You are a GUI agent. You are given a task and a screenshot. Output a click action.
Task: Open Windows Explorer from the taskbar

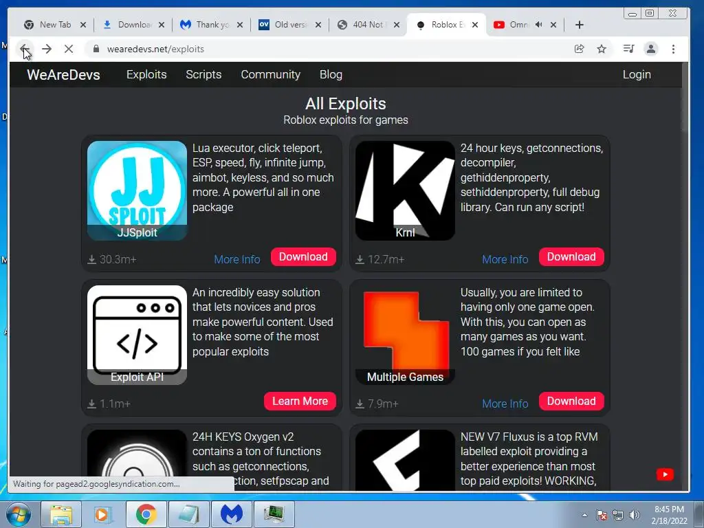(60, 514)
